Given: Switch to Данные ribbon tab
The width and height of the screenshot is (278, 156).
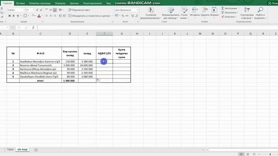Looking at the screenshot, I should [74, 3].
